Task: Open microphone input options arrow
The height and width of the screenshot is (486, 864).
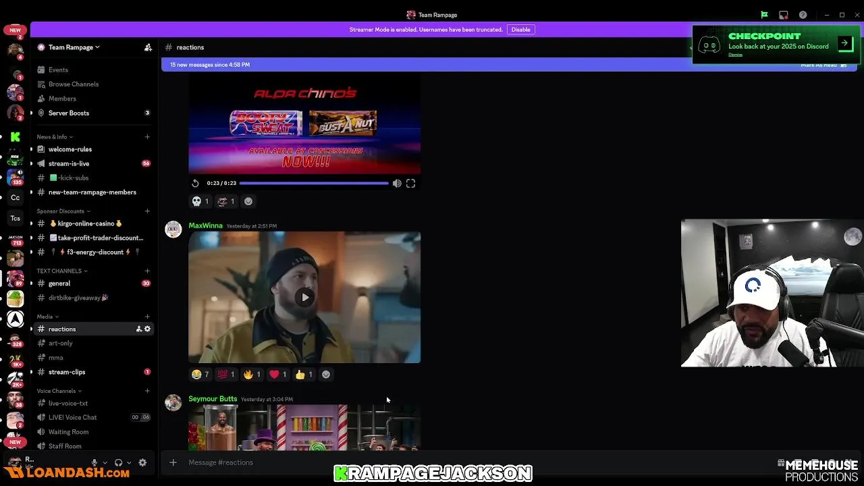Action: 105,463
